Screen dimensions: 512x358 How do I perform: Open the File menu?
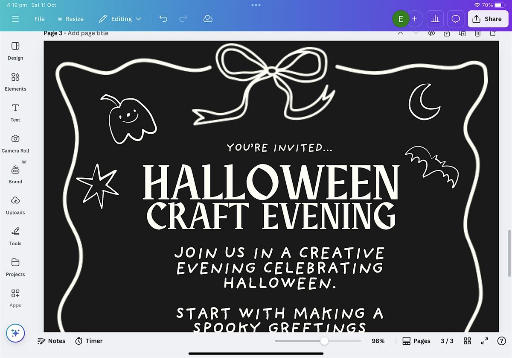pyautogui.click(x=39, y=19)
